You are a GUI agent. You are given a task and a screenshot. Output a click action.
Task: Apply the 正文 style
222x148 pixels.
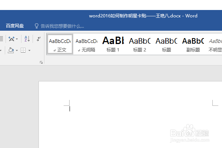60,44
